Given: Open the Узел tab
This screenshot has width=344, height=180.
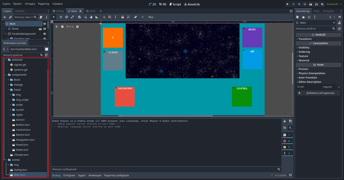Looking at the screenshot, I should [x=316, y=11].
